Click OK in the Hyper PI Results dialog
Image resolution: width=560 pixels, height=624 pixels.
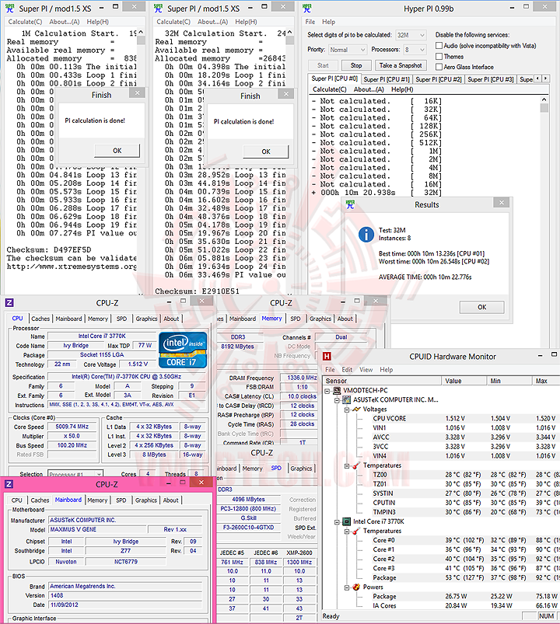coord(482,307)
